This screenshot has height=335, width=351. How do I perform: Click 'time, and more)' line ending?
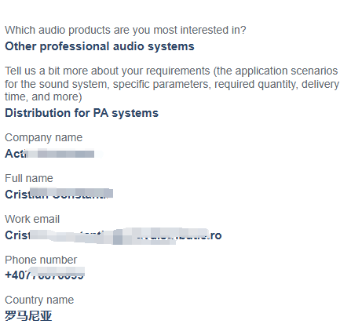[43, 96]
